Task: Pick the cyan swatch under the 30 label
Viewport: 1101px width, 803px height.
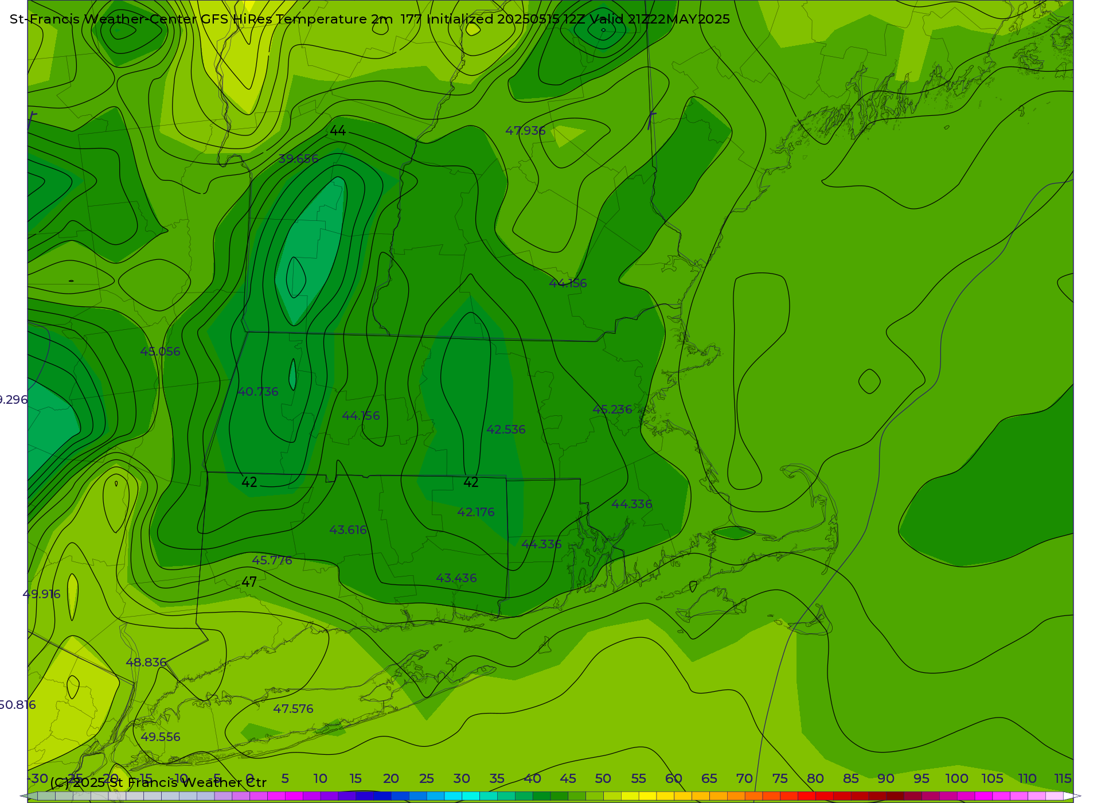Action: pyautogui.click(x=471, y=796)
